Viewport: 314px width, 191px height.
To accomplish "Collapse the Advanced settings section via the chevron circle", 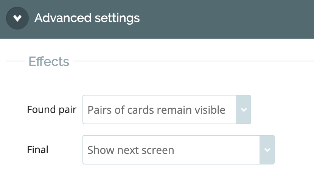I will point(17,18).
